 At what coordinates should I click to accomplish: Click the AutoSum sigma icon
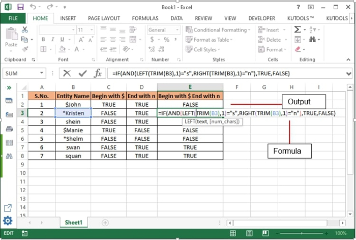[x=298, y=30]
